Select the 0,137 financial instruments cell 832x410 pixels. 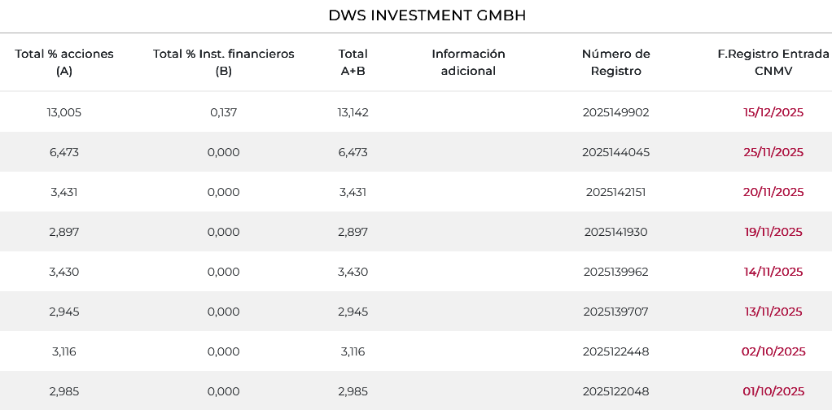click(x=223, y=112)
